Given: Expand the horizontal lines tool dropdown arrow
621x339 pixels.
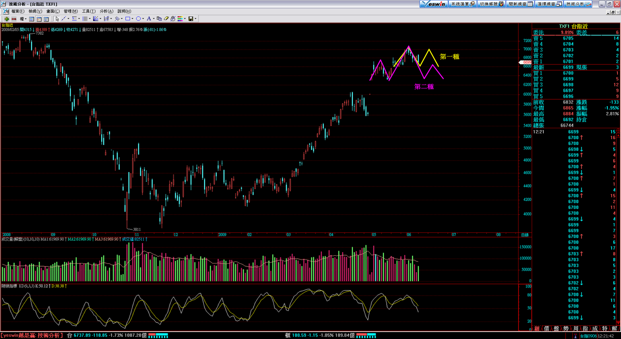Looking at the screenshot, I should [79, 19].
